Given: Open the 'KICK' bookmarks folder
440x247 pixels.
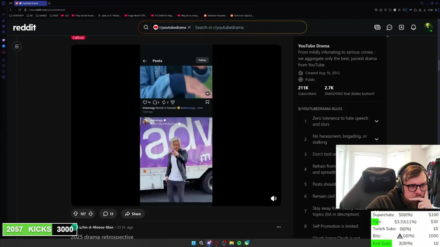Looking at the screenshot, I should [x=54, y=15].
